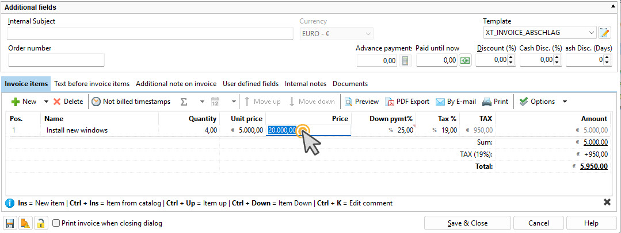Open the Options dropdown menu
The image size is (621, 233).
(565, 102)
